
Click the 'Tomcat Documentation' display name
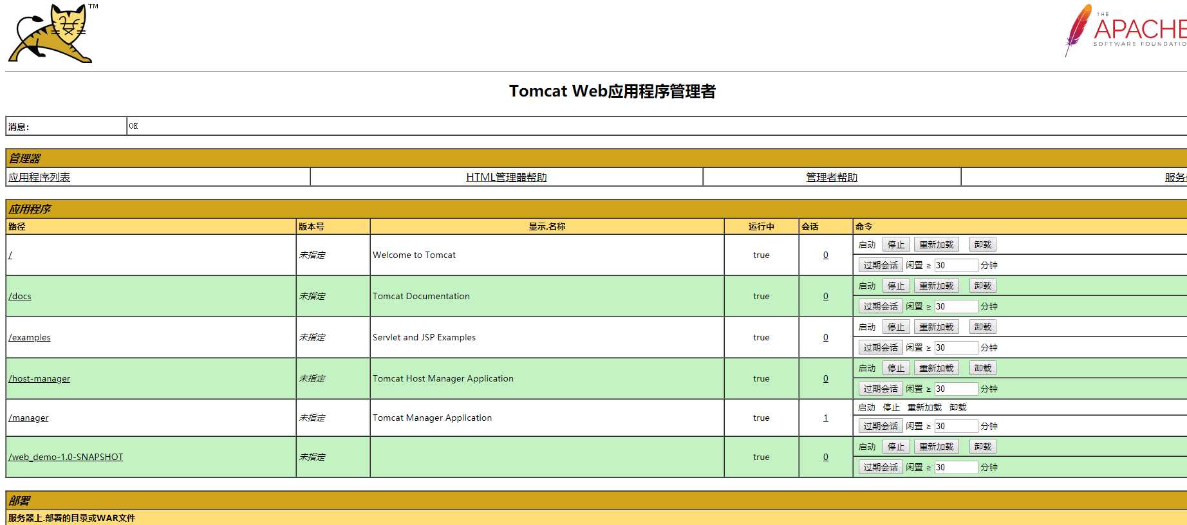click(x=421, y=296)
